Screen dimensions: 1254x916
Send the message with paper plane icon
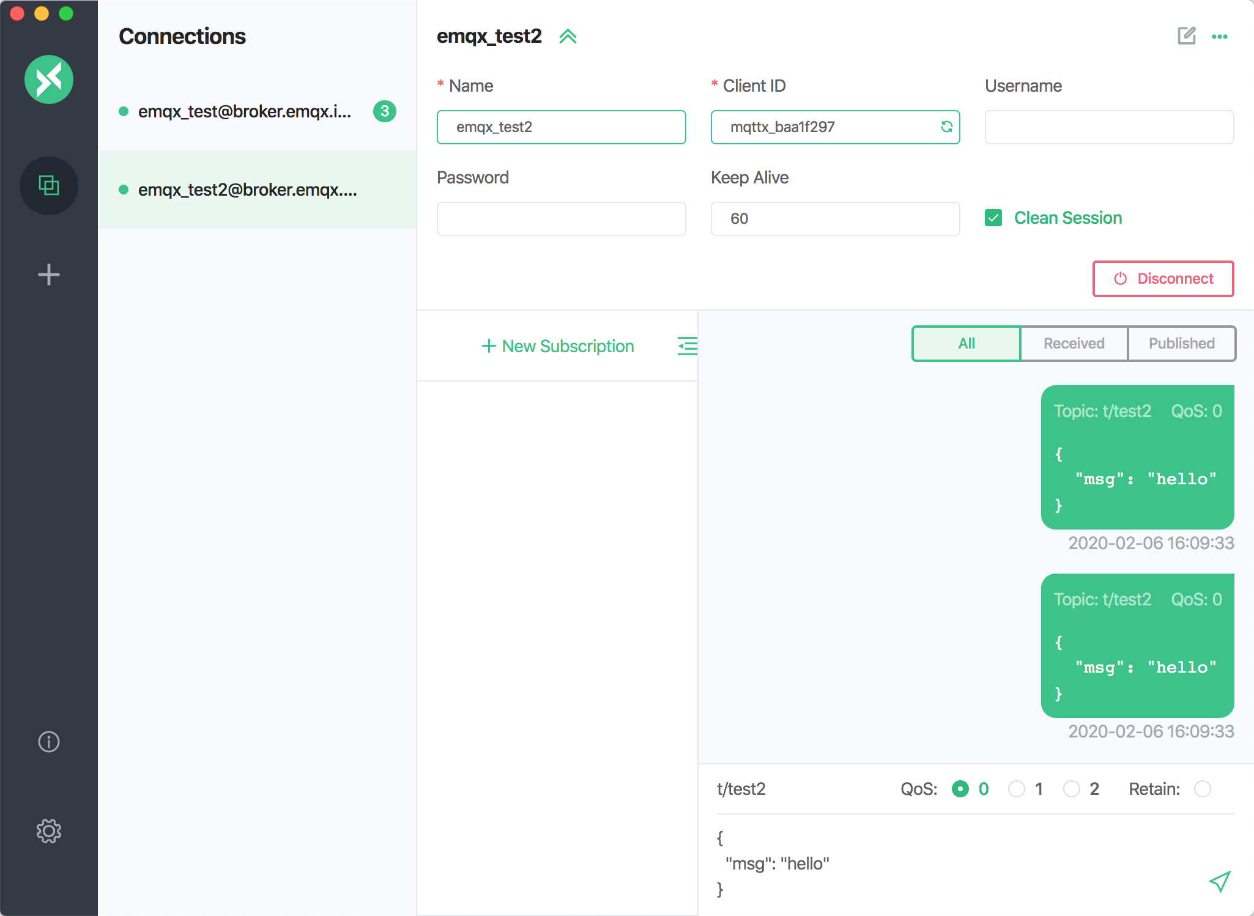point(1219,881)
